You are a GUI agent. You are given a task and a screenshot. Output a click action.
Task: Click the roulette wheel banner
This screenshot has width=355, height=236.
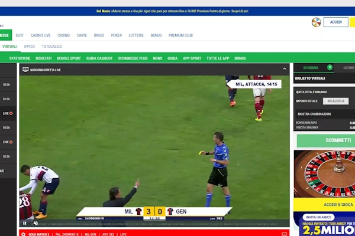pos(324,174)
